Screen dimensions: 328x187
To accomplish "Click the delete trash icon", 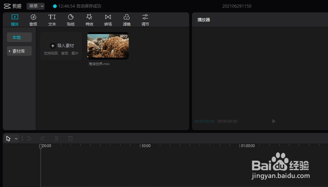I will pos(70,138).
